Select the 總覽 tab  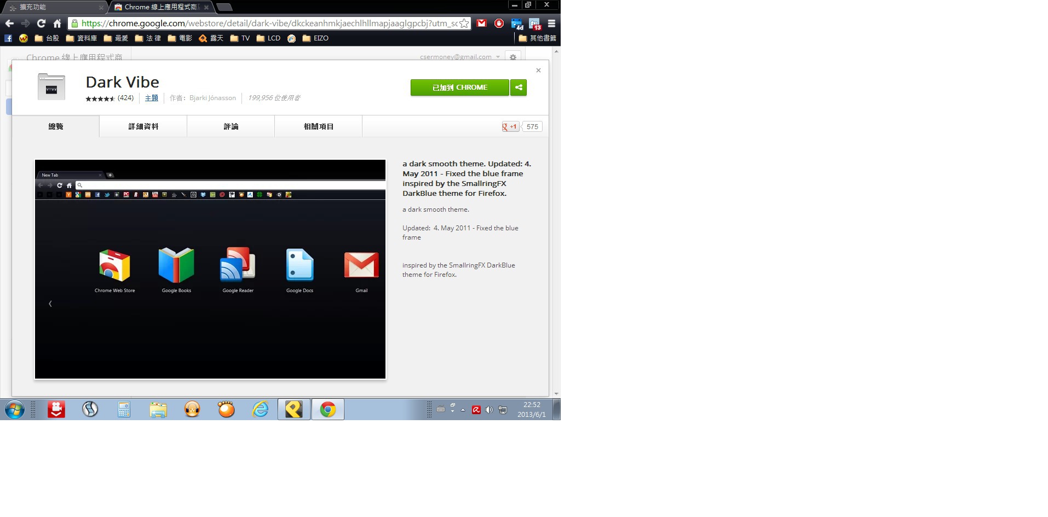(56, 126)
